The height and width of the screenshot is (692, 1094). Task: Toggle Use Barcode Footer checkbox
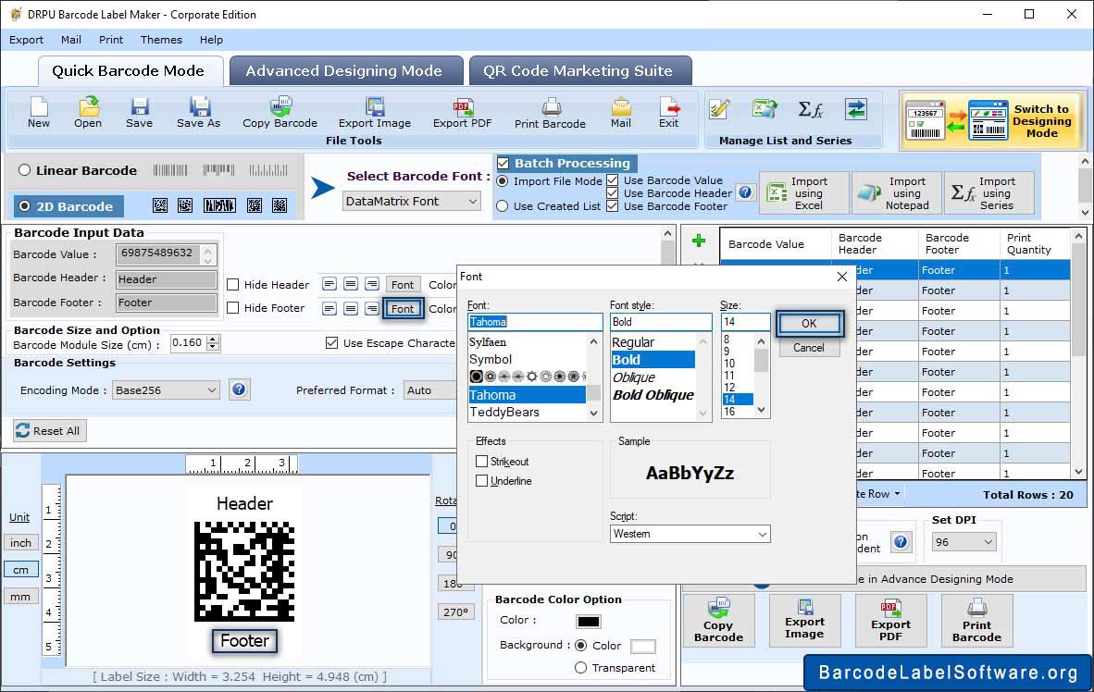(613, 205)
